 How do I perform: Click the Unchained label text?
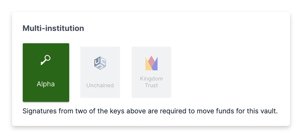pos(100,85)
